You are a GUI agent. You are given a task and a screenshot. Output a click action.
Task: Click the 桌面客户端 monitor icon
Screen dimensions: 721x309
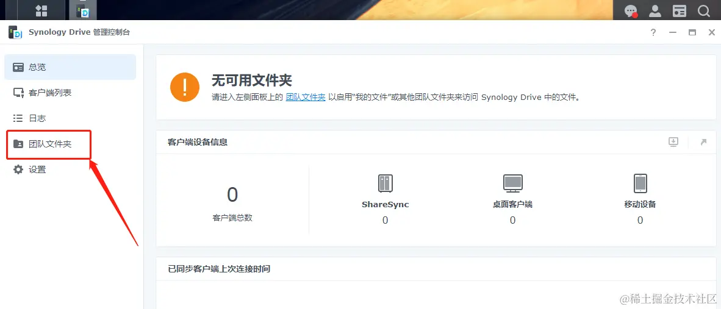[x=513, y=183]
